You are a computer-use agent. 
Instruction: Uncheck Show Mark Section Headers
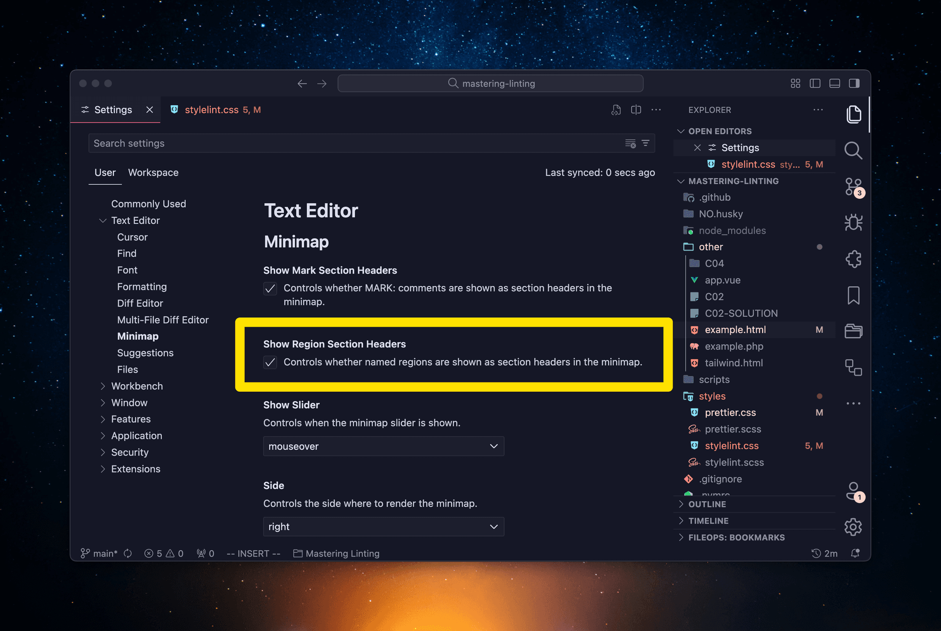click(270, 289)
